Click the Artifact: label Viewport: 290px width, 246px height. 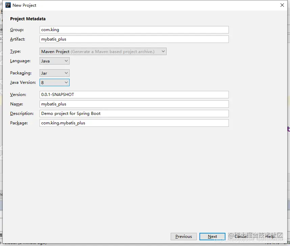[18, 39]
